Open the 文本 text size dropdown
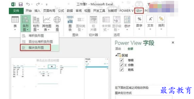194x99 pixels. coord(150,23)
